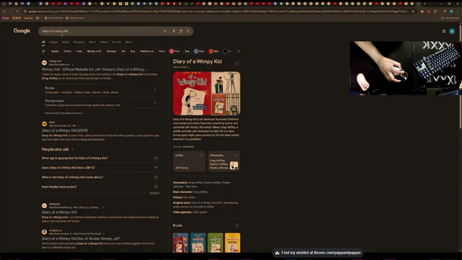Expand the Books sitelink arrow

click(155, 90)
